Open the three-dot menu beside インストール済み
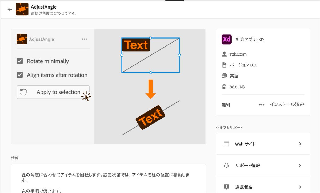 point(262,105)
